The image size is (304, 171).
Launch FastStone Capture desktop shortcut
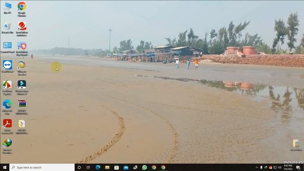pyautogui.click(x=8, y=87)
